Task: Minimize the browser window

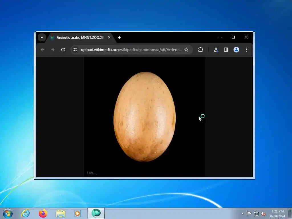Action: coord(220,37)
